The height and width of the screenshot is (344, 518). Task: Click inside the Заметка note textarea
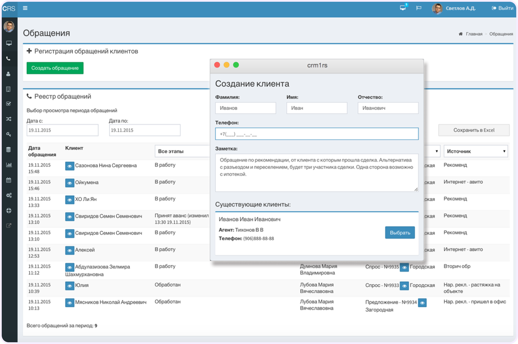click(317, 173)
